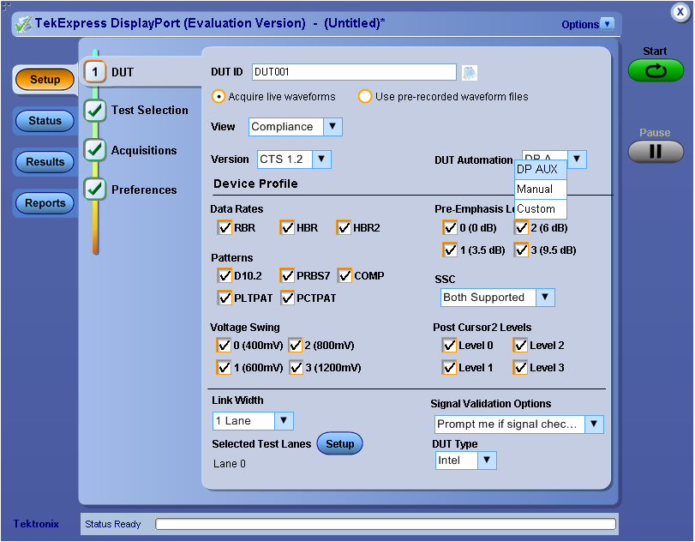Open the Acquisitions step
Image resolution: width=695 pixels, height=542 pixels.
tap(144, 150)
